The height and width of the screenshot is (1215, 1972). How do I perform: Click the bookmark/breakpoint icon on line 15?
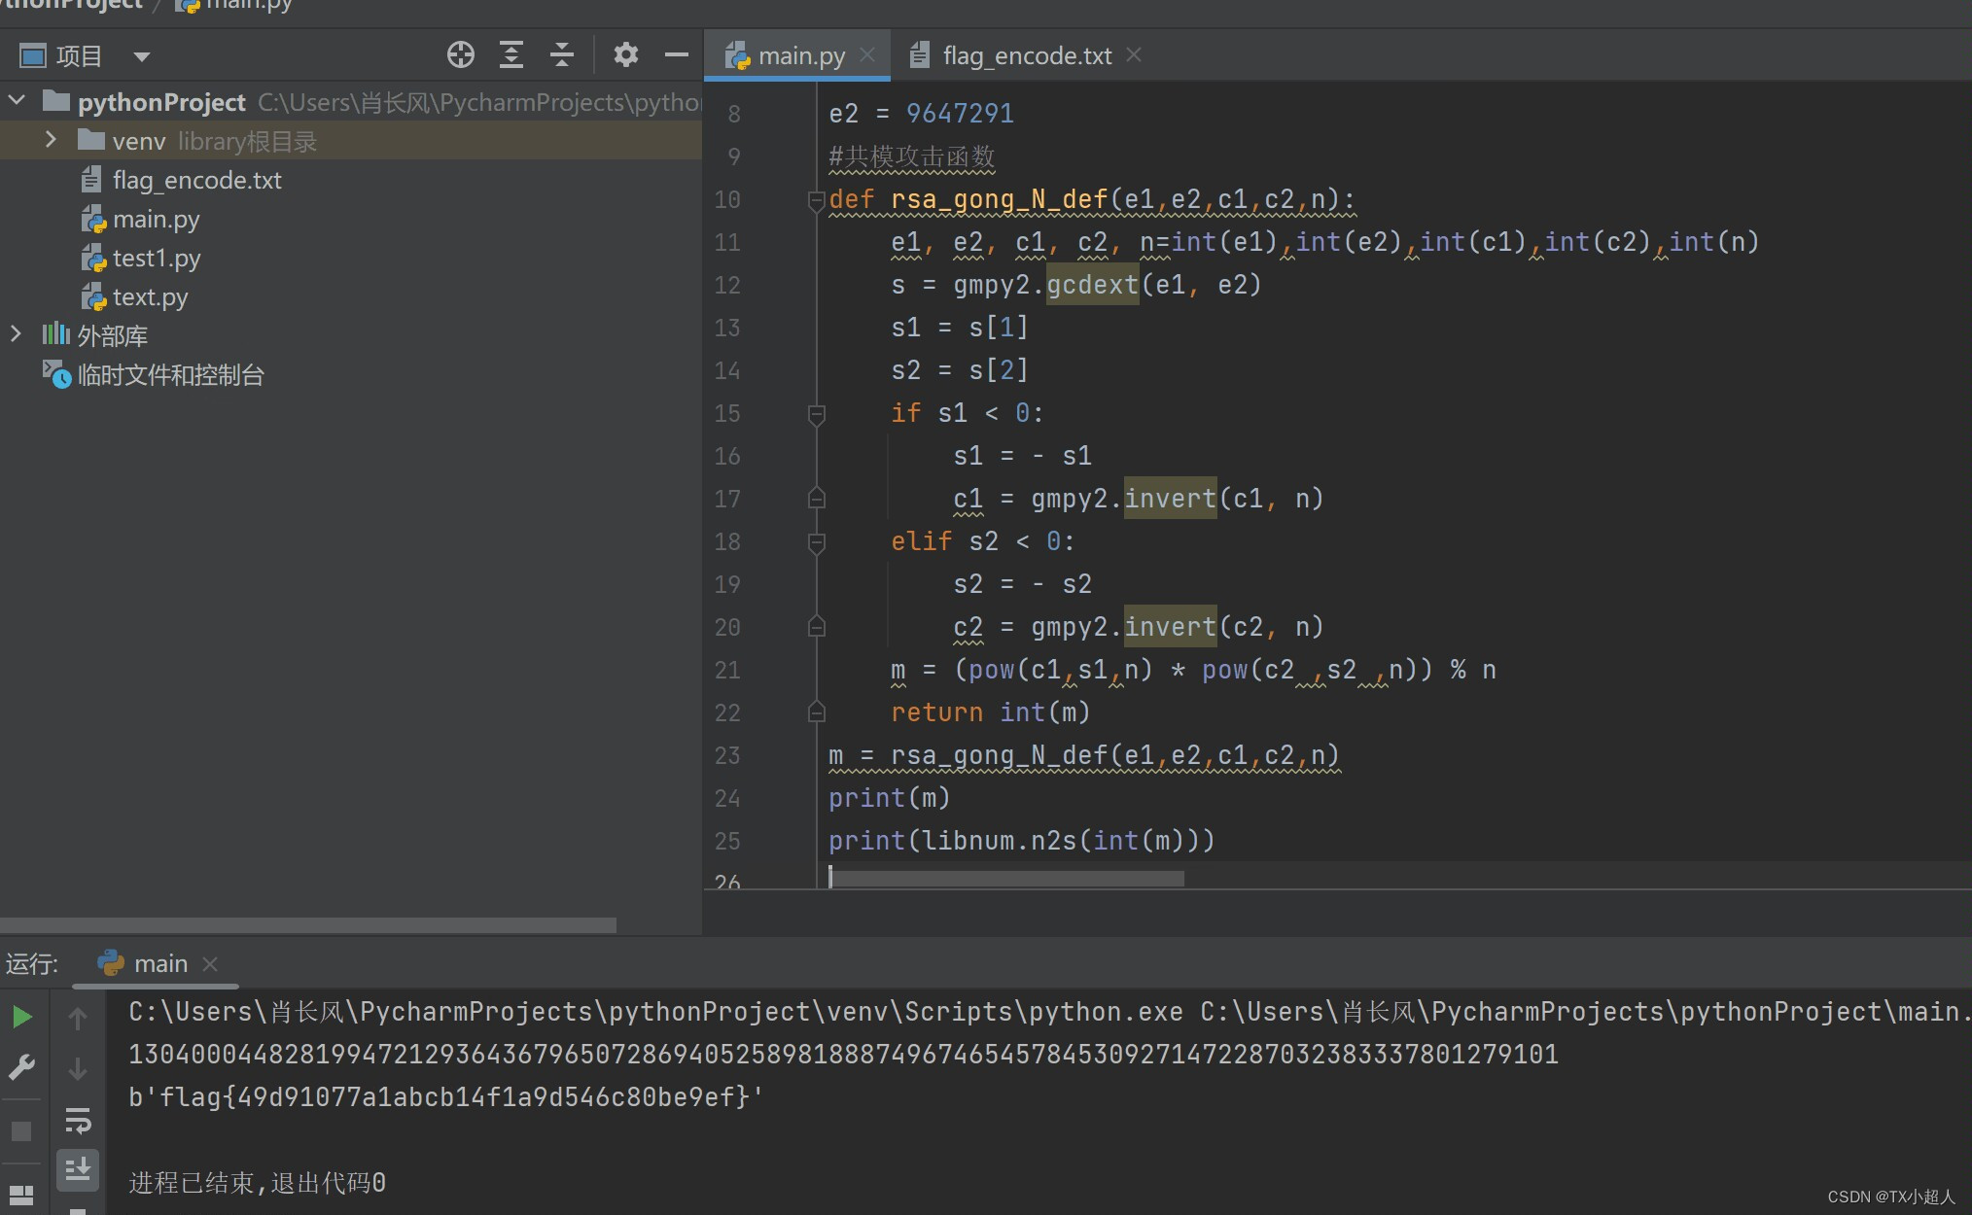[x=813, y=412]
